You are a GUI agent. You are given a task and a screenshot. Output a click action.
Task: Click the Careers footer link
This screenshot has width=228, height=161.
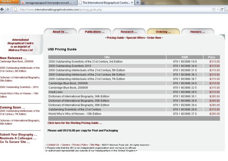[66, 145]
